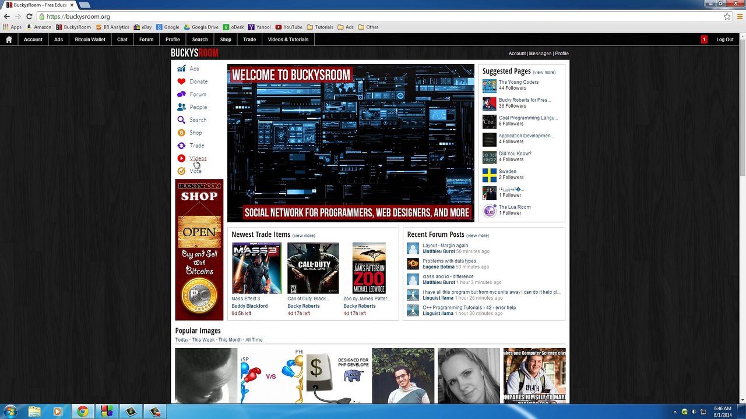The width and height of the screenshot is (746, 419).
Task: Filter Popular Images by All Time
Action: 254,340
